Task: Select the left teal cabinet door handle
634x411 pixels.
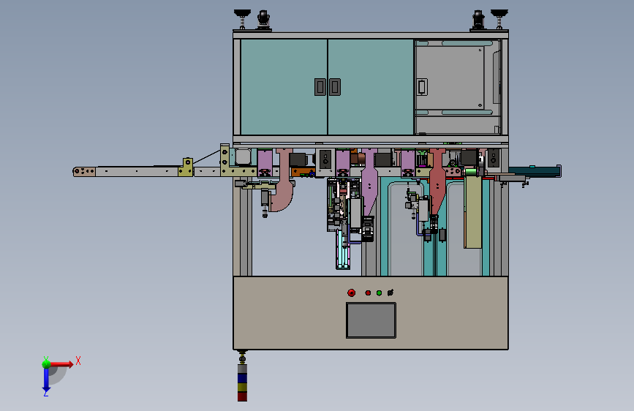Action: (320, 87)
